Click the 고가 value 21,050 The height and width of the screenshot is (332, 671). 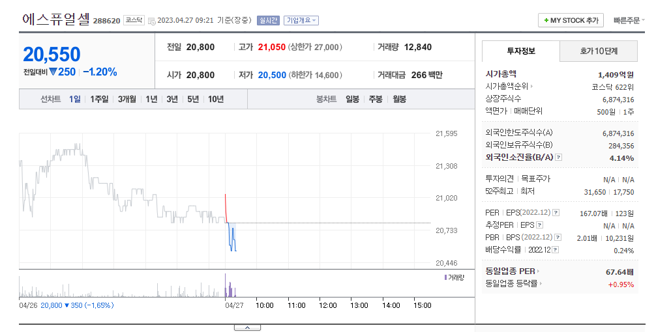[272, 47]
